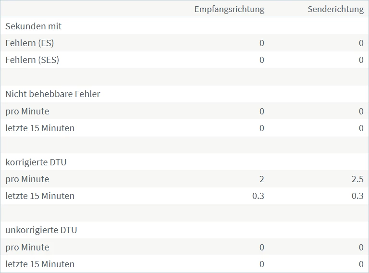The image size is (369, 273).
Task: Click the 0.3 value in Empfangsrichtung column
Action: pos(258,196)
